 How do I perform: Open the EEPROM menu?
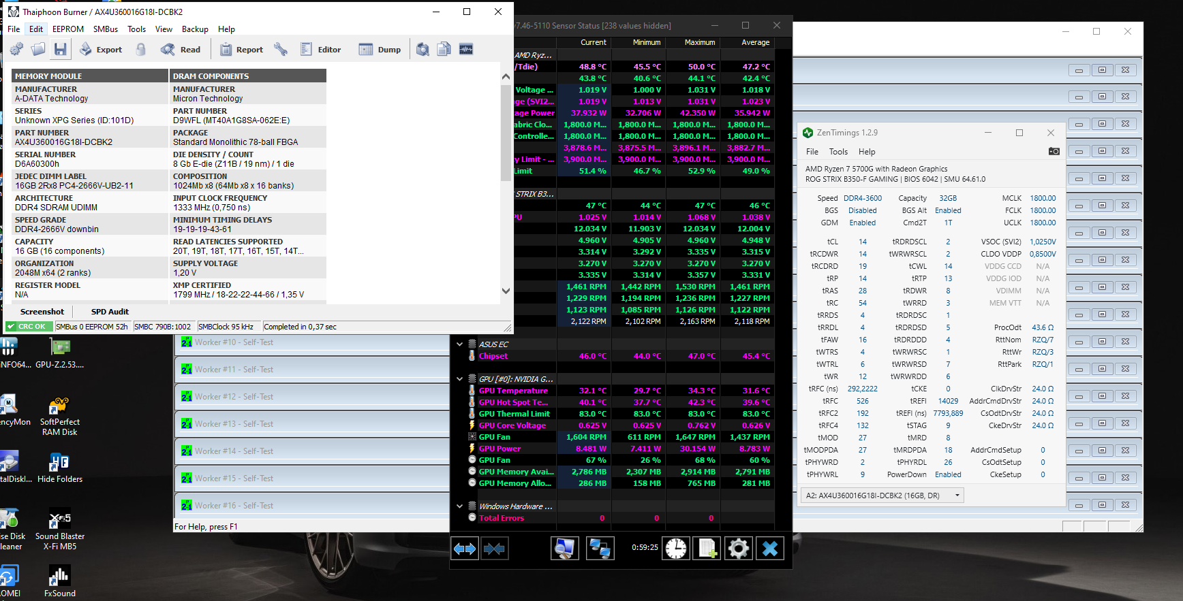click(68, 29)
